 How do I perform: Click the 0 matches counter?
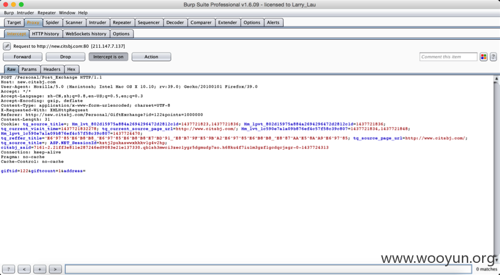(x=486, y=269)
